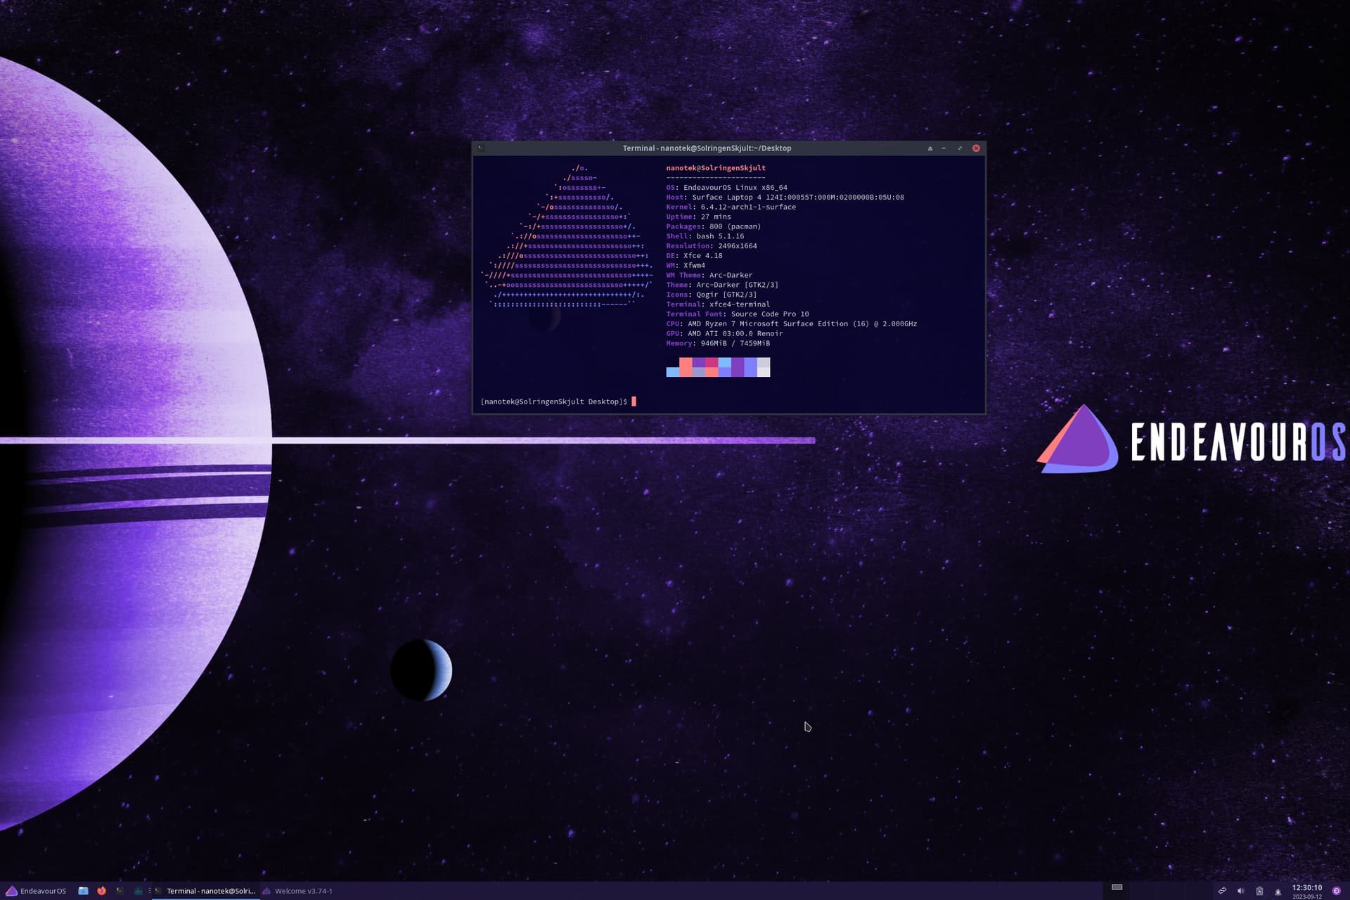Open the terminal launcher icon in panel
The image size is (1350, 900).
120,891
